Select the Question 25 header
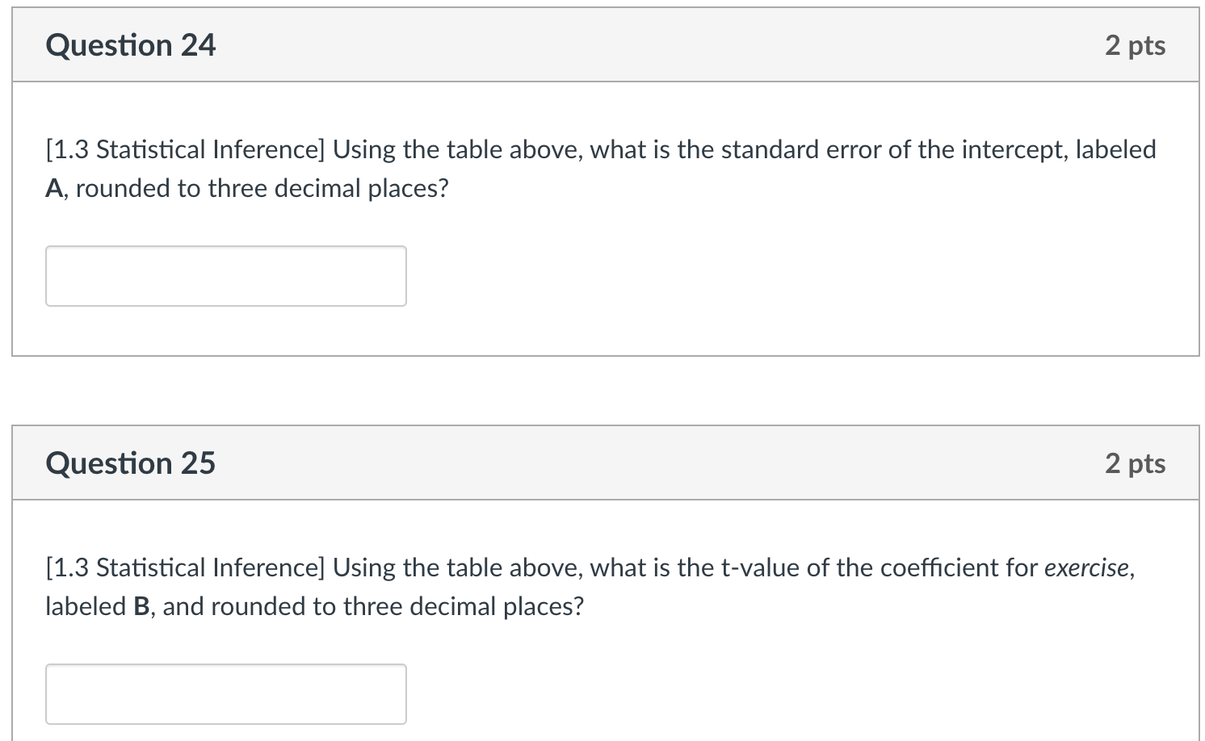Screen dimensions: 1205x741 point(131,463)
